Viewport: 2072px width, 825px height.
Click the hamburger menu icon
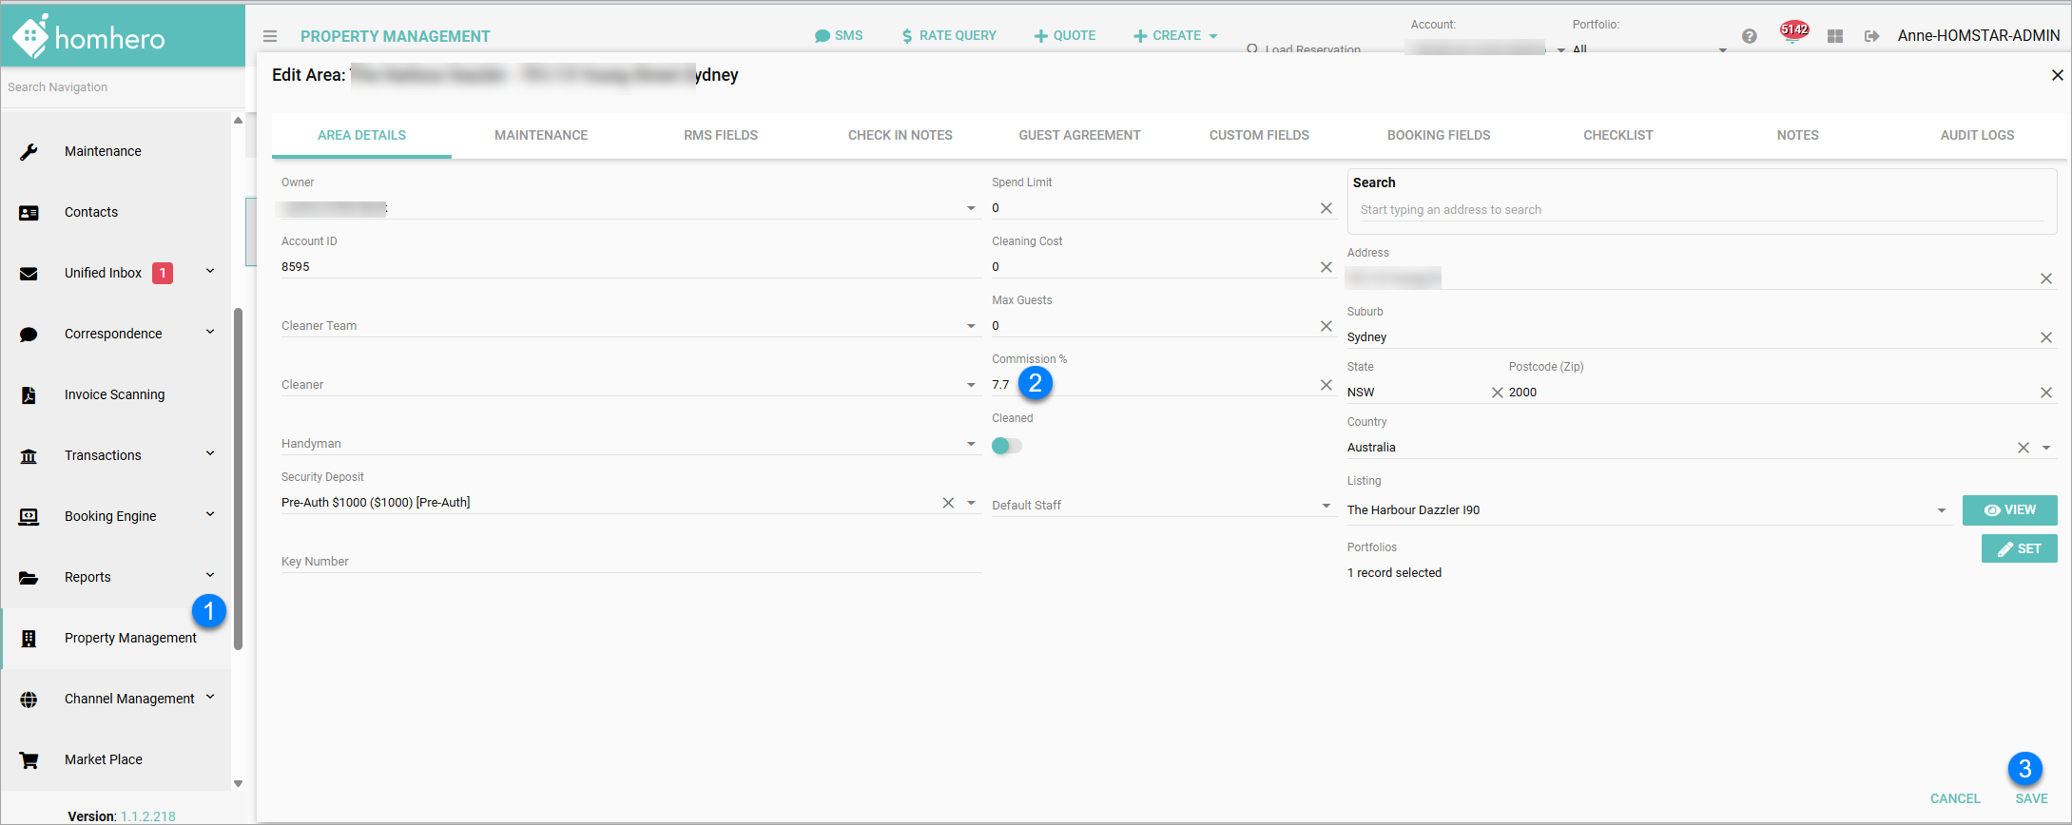pyautogui.click(x=270, y=36)
